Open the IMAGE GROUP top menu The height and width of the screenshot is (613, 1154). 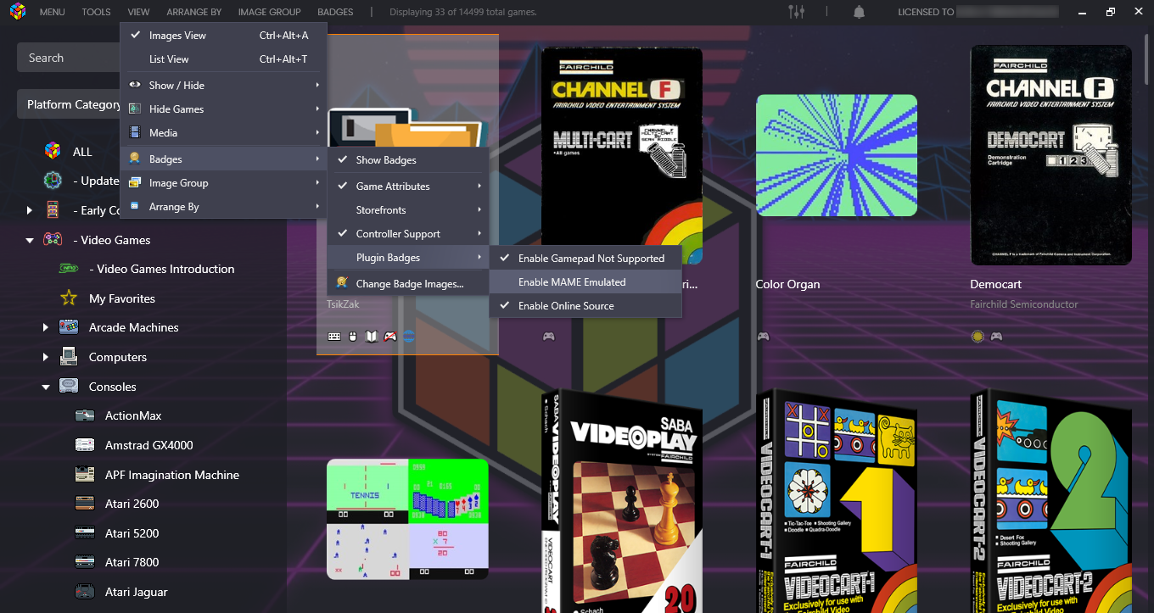[269, 12]
